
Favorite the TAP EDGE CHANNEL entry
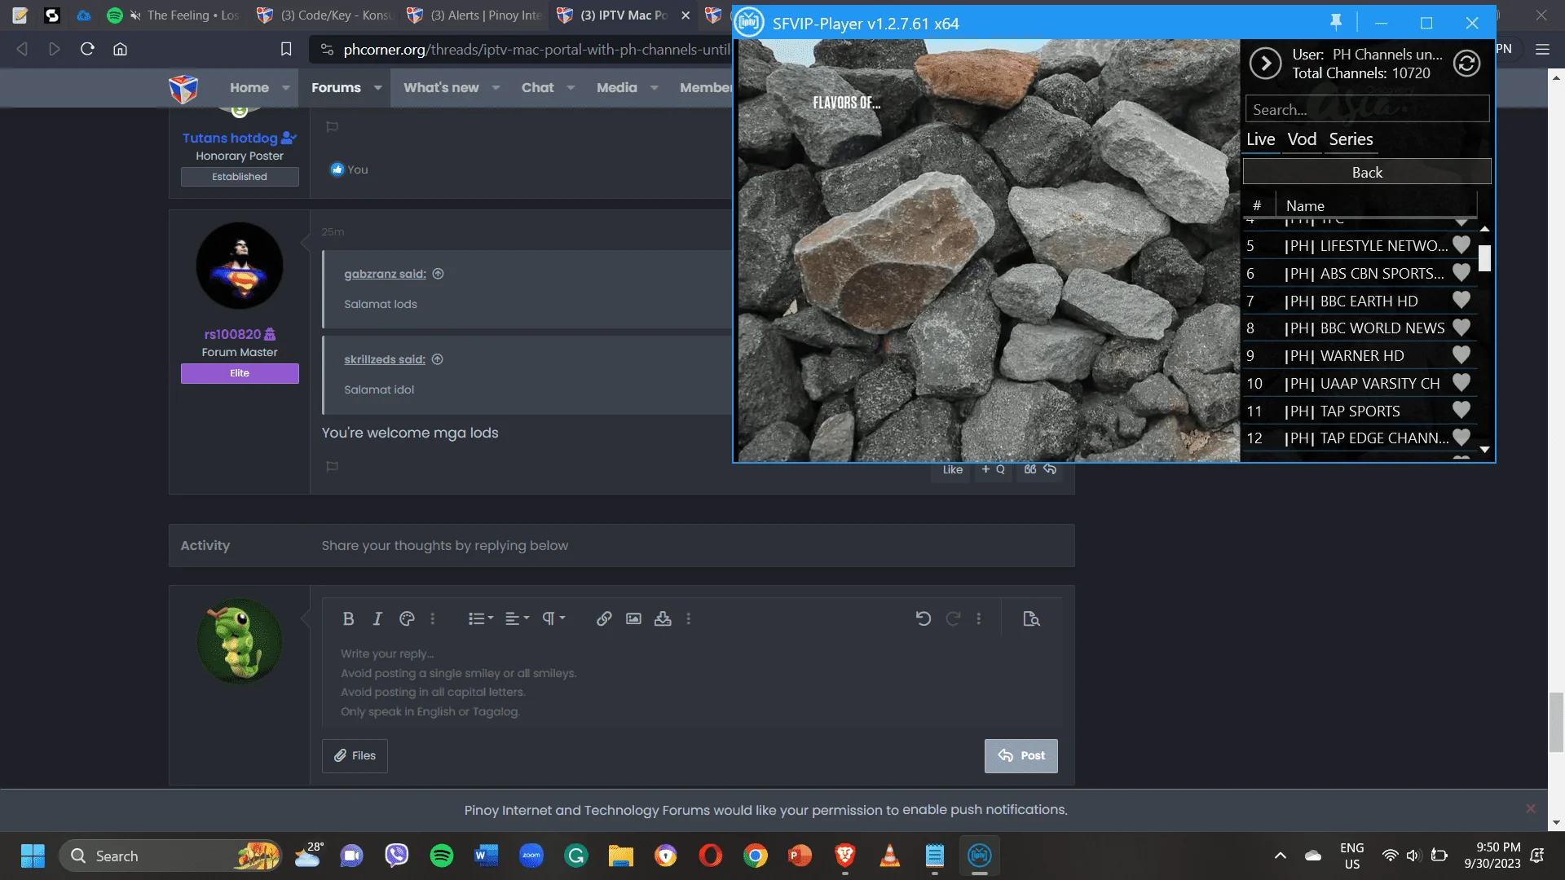1461,438
